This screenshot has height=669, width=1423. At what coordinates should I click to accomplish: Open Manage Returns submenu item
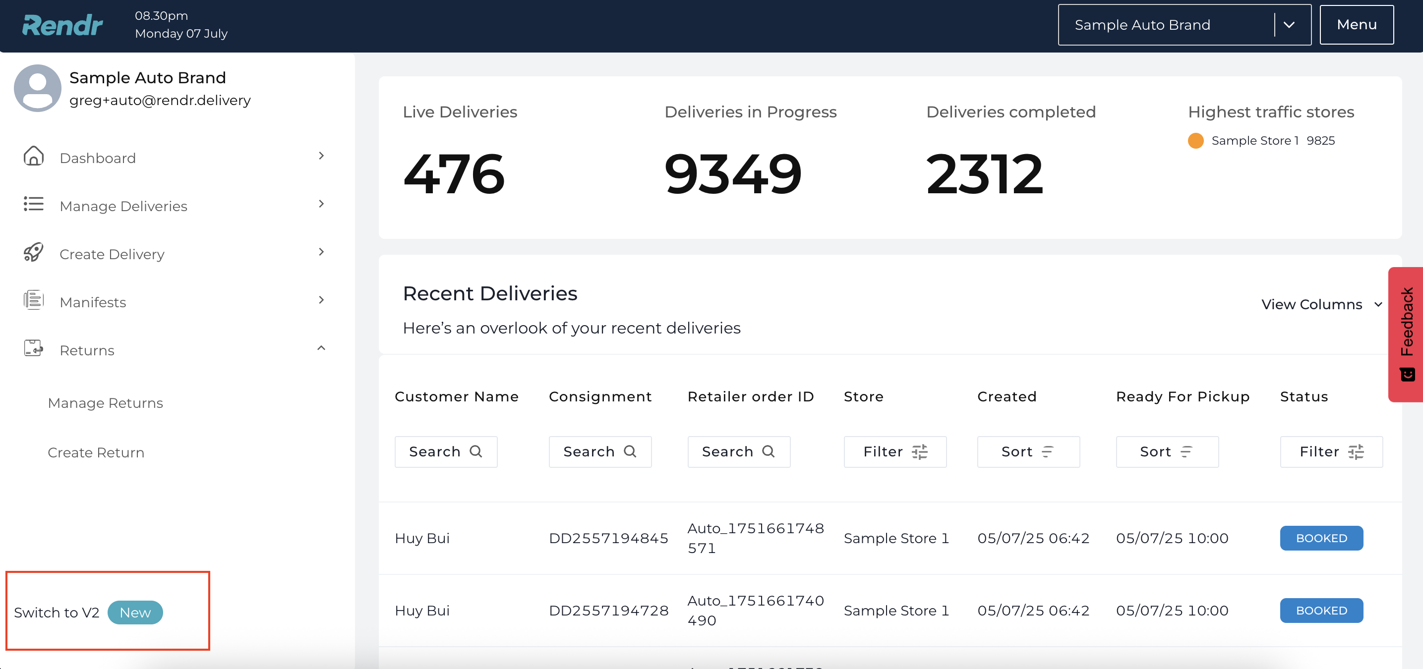[106, 403]
